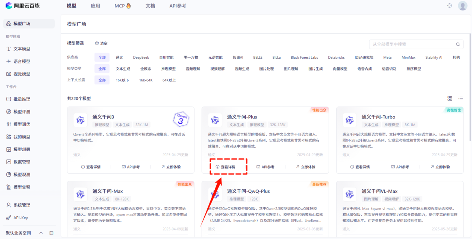Open the MCP top navigation tab
472x239 pixels.
(123, 6)
